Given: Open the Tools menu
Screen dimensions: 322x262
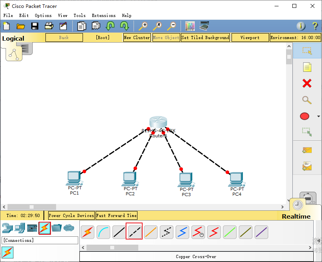Looking at the screenshot, I should coord(79,15).
